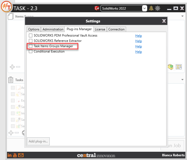Click the 'Tasks' section heading text

pyautogui.click(x=19, y=80)
